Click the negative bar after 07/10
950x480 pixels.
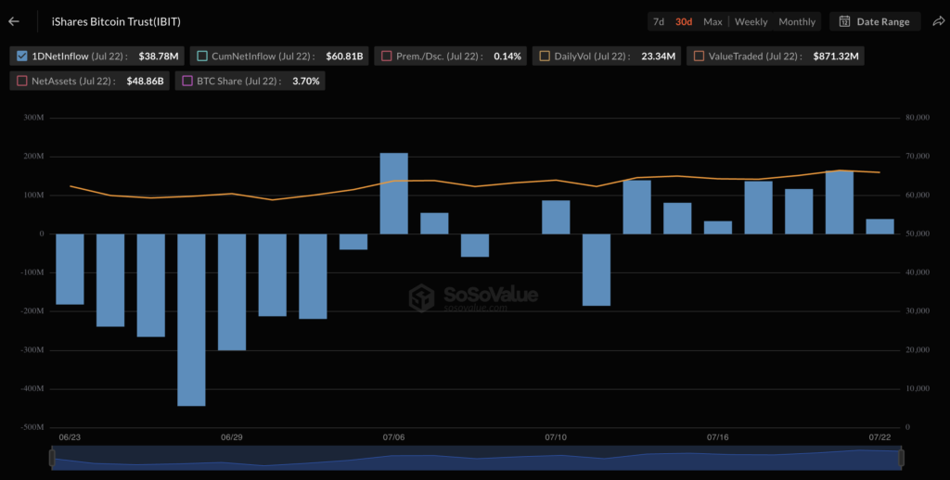click(x=597, y=270)
